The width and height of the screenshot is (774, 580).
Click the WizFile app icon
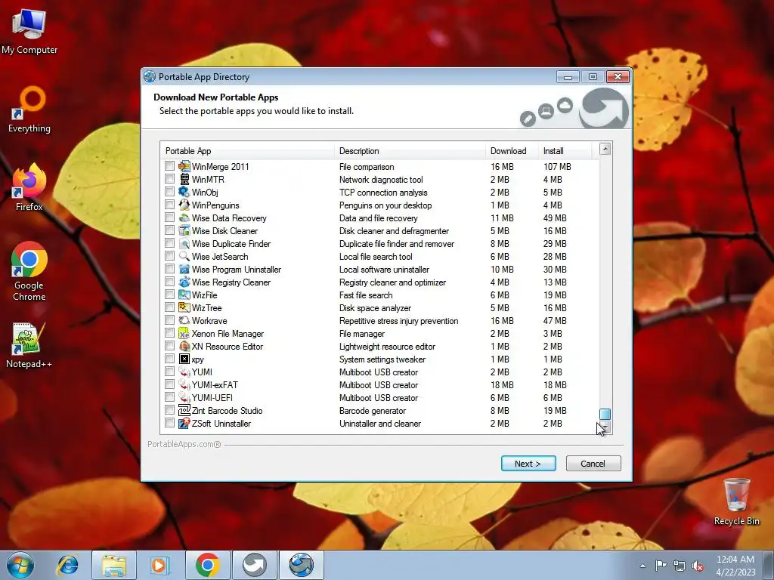click(184, 295)
